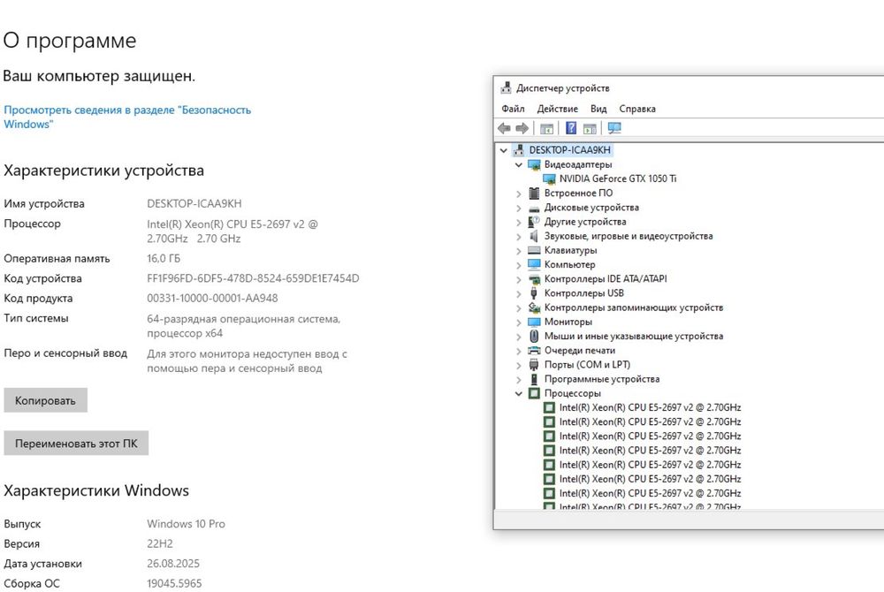Click the Компьютер category icon
This screenshot has height=592, width=884.
(534, 264)
